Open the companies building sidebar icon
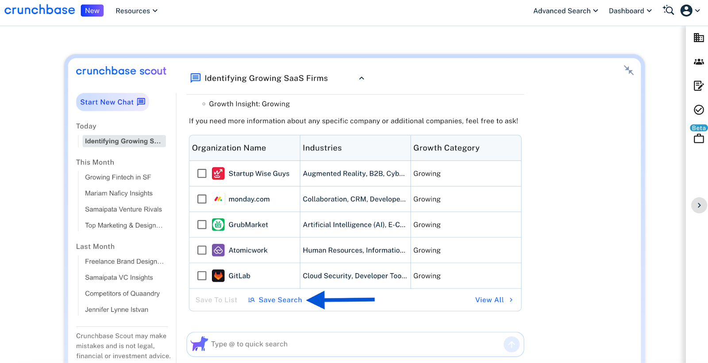This screenshot has width=708, height=363. [699, 38]
